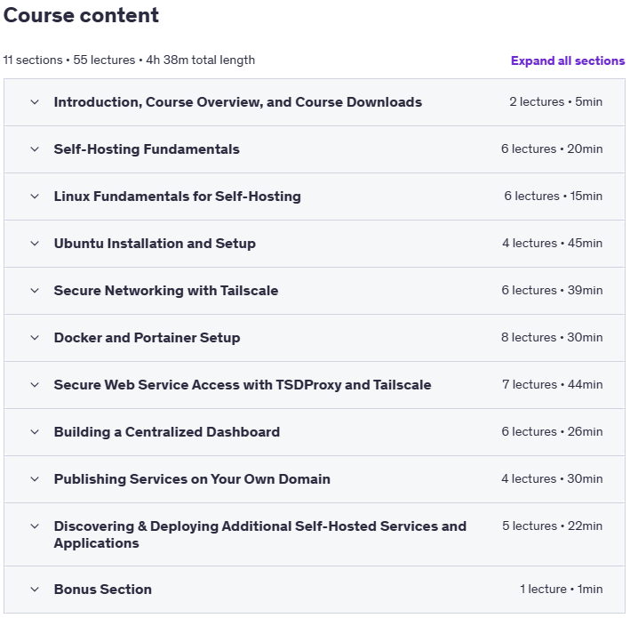Click '6 lectures • 26min' text
The width and height of the screenshot is (630, 618).
(552, 431)
